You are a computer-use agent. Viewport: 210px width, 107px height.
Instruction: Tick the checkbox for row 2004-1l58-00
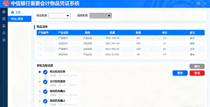pos(40,38)
